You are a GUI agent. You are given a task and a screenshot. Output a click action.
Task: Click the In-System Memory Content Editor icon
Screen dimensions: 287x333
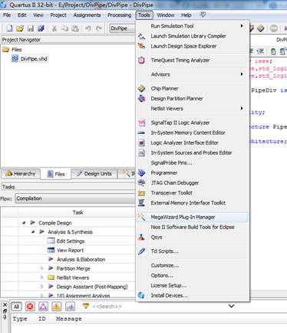click(141, 133)
